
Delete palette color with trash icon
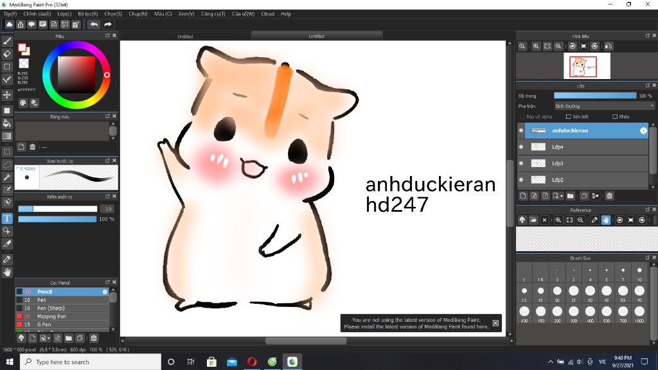32,147
